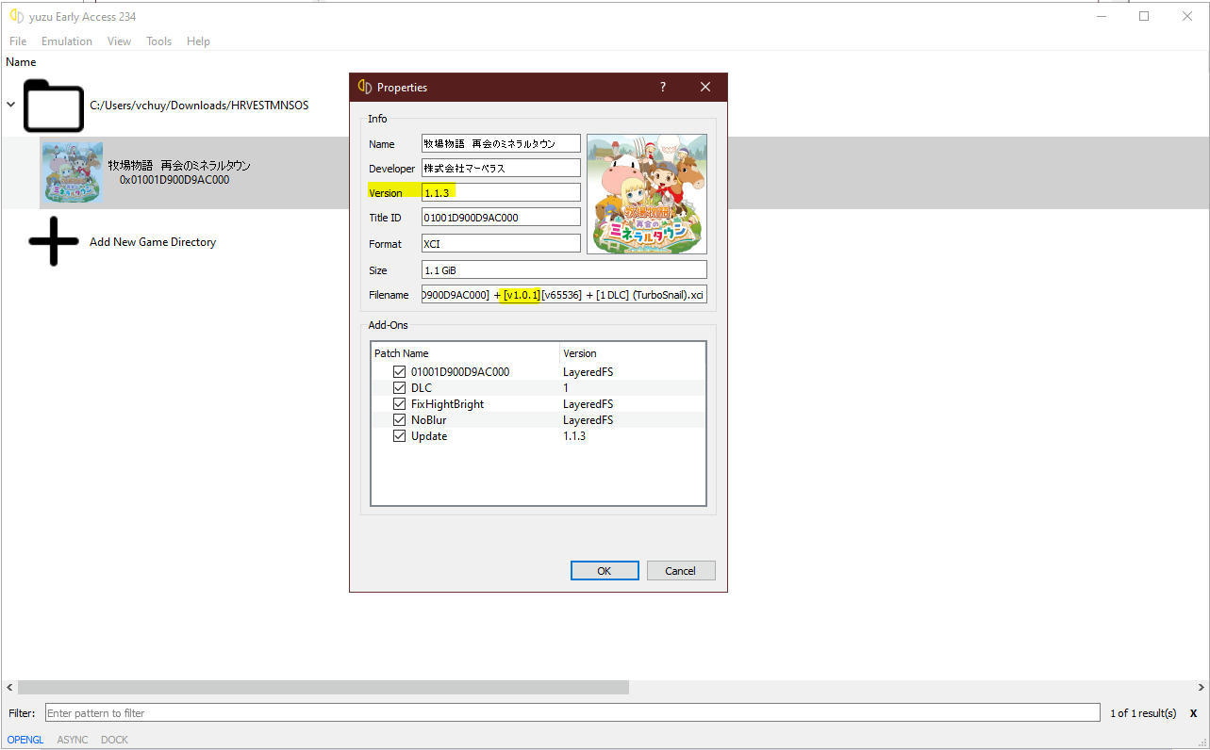Open the Help menu

pyautogui.click(x=198, y=41)
